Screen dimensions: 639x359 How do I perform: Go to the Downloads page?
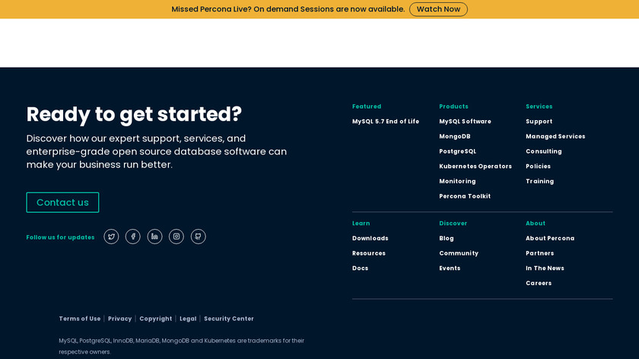click(x=370, y=238)
